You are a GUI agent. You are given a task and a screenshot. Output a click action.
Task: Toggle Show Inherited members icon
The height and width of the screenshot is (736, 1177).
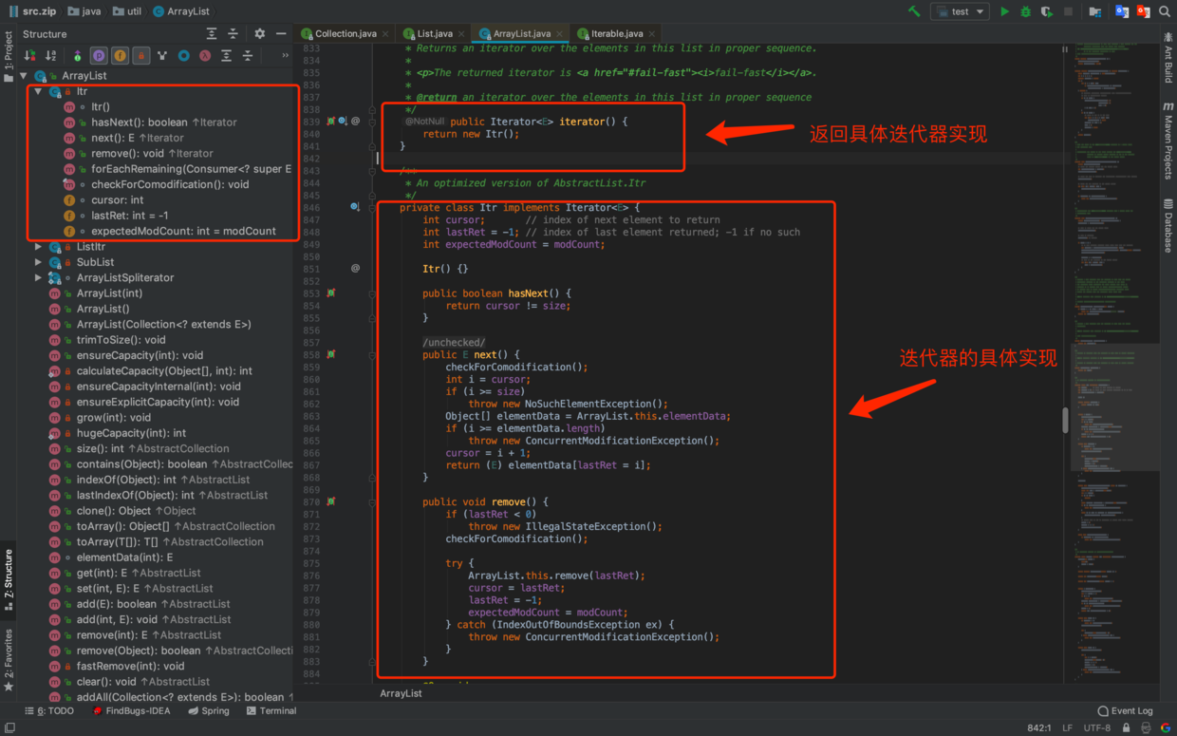tap(162, 56)
